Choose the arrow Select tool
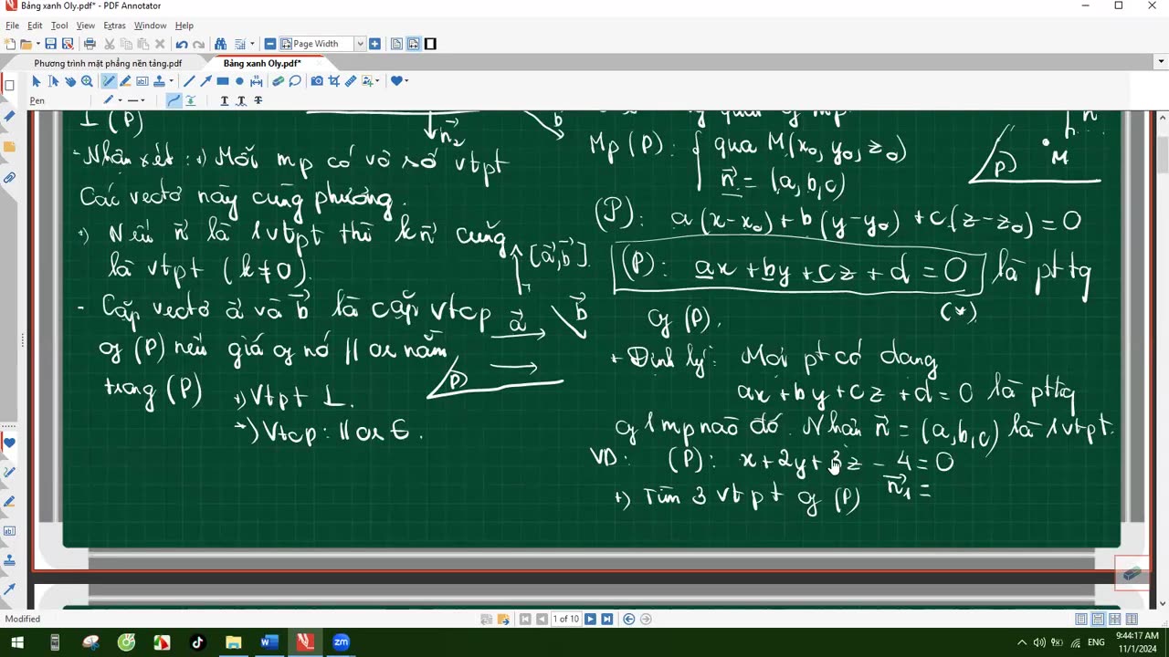This screenshot has width=1169, height=657. [37, 81]
